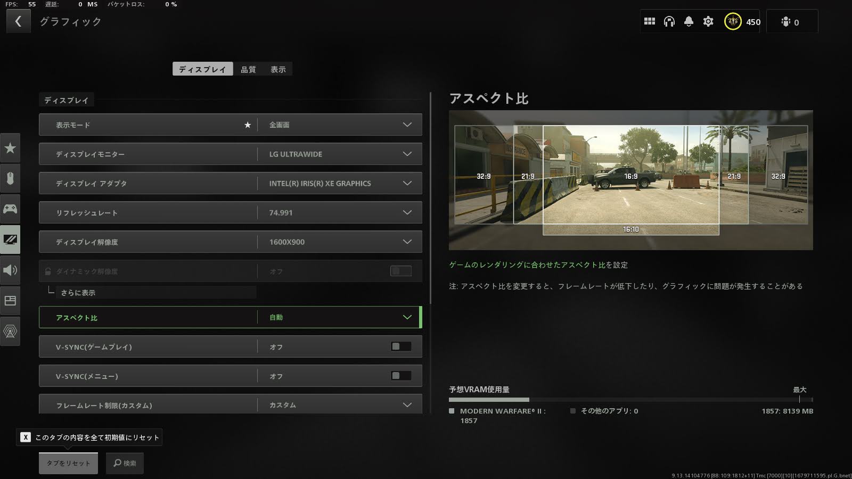Click the 1600X900 resolution value

[x=287, y=242]
